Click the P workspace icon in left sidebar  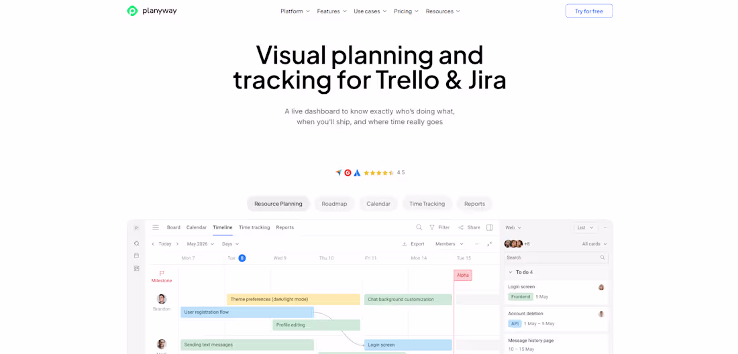point(136,228)
